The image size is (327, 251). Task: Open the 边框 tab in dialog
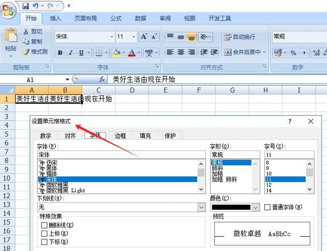click(121, 136)
